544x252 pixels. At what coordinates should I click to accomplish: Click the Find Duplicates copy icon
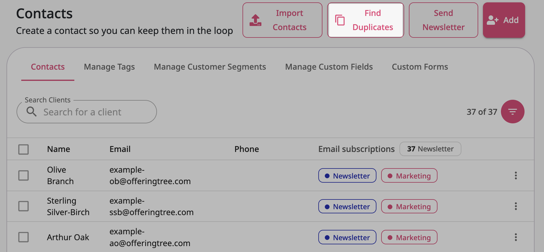[x=340, y=20]
